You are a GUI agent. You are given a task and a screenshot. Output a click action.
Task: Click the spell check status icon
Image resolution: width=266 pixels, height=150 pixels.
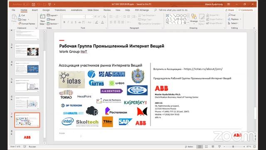pos(25,146)
